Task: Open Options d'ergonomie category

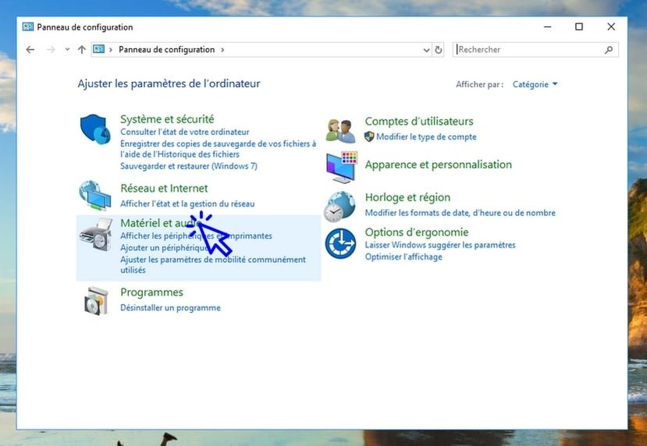Action: [416, 232]
